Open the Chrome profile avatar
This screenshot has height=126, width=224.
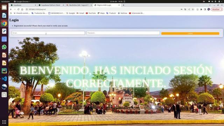209,9
